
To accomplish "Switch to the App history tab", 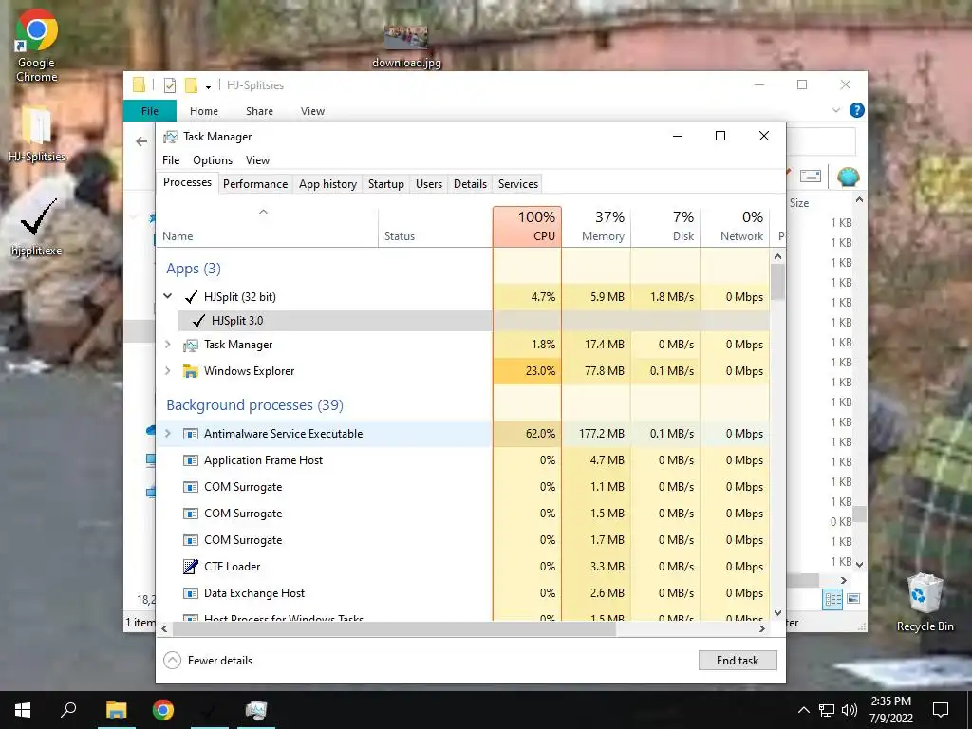I will 327,184.
